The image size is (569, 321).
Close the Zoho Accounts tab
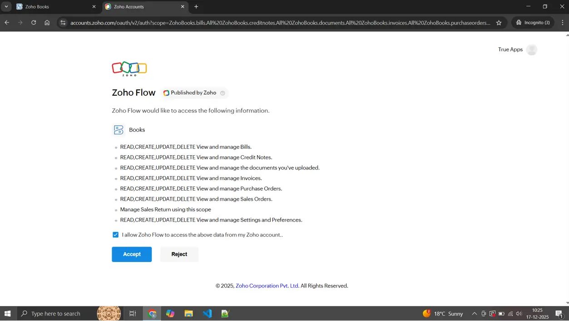coord(183,7)
